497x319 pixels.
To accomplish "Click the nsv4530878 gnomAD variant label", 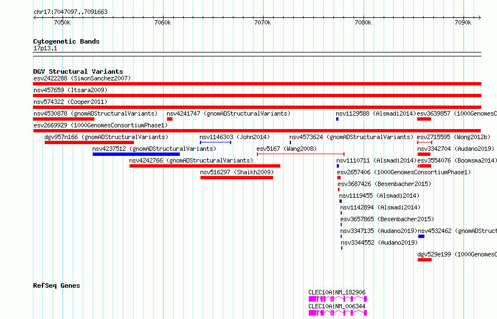I will coord(95,113).
